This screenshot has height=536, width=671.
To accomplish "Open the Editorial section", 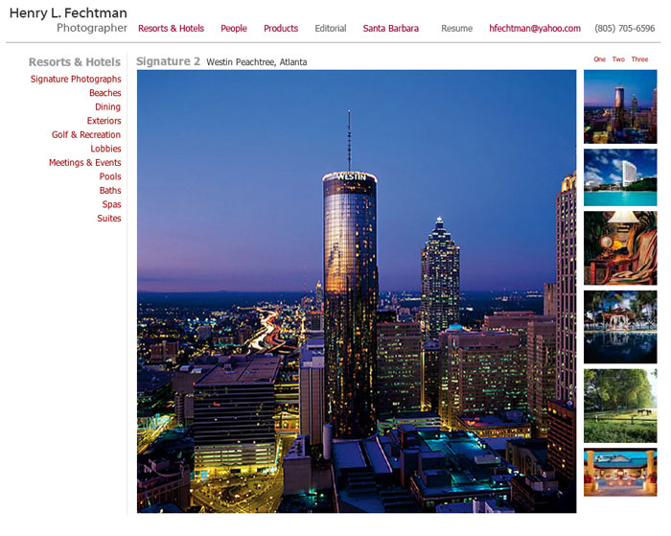I will pyautogui.click(x=331, y=29).
